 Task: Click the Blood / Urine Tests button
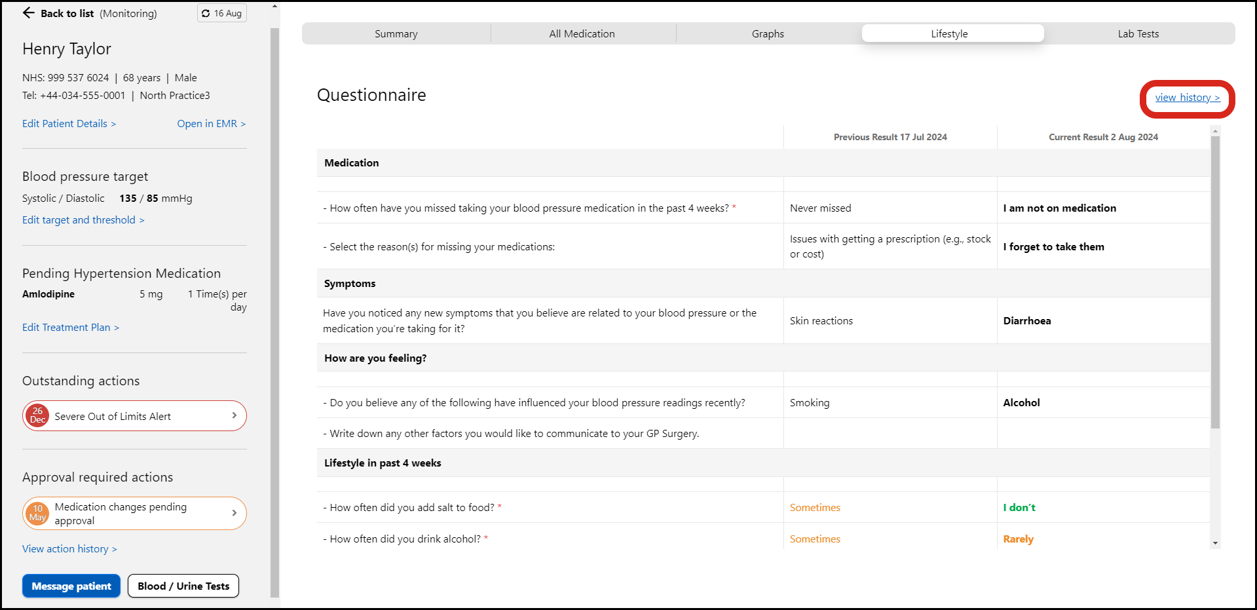tap(183, 586)
